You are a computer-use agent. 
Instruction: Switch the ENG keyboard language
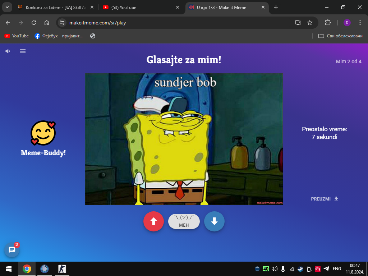[x=337, y=269]
